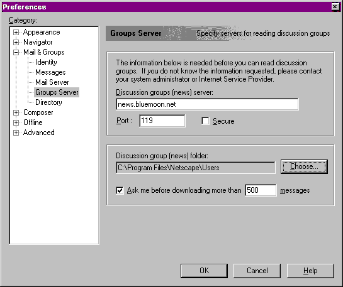The width and height of the screenshot is (343, 287).
Task: Expand the Advanced category
Action: 16,133
